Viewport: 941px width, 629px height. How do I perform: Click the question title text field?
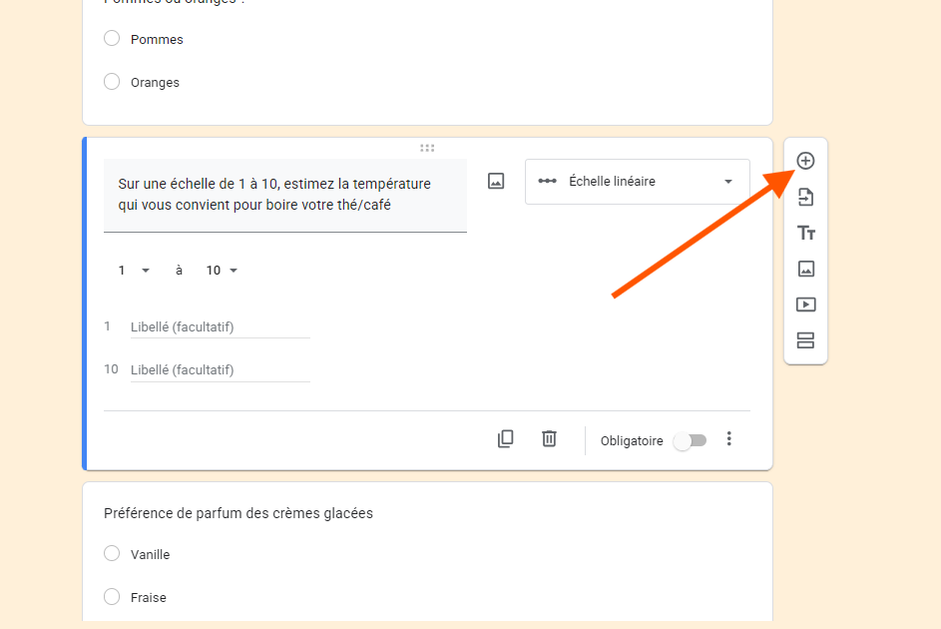285,195
